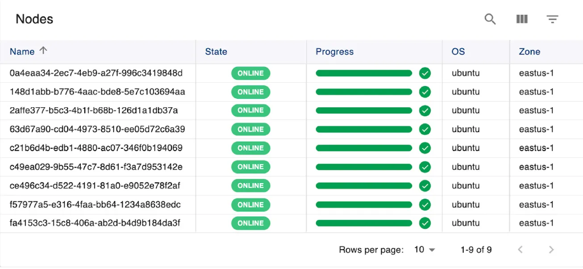
Task: Click eastus-1 zone for node fa4153c3
Action: coord(536,223)
